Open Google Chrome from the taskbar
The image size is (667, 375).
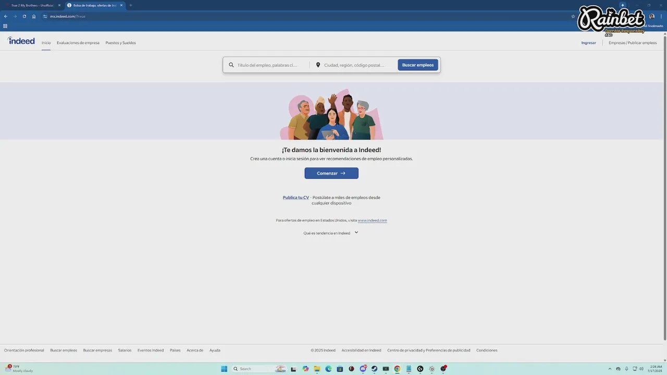(397, 369)
